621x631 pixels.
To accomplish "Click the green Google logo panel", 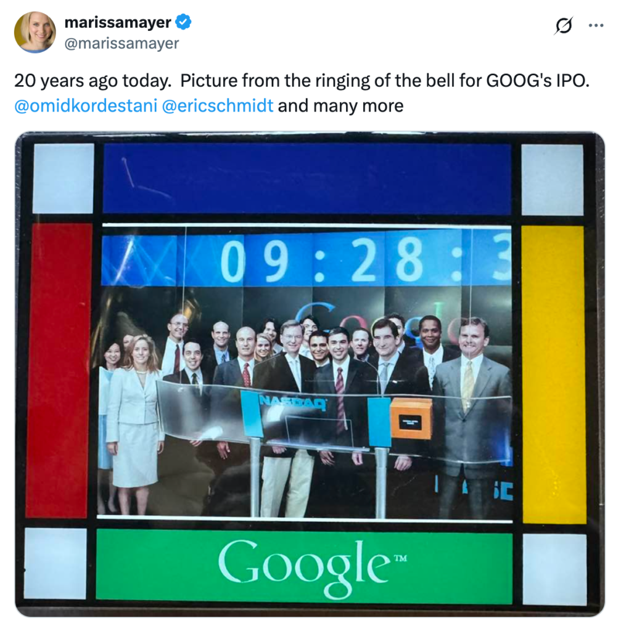I will [x=304, y=567].
